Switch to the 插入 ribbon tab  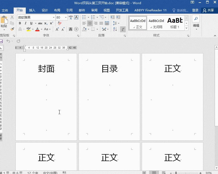pos(32,10)
